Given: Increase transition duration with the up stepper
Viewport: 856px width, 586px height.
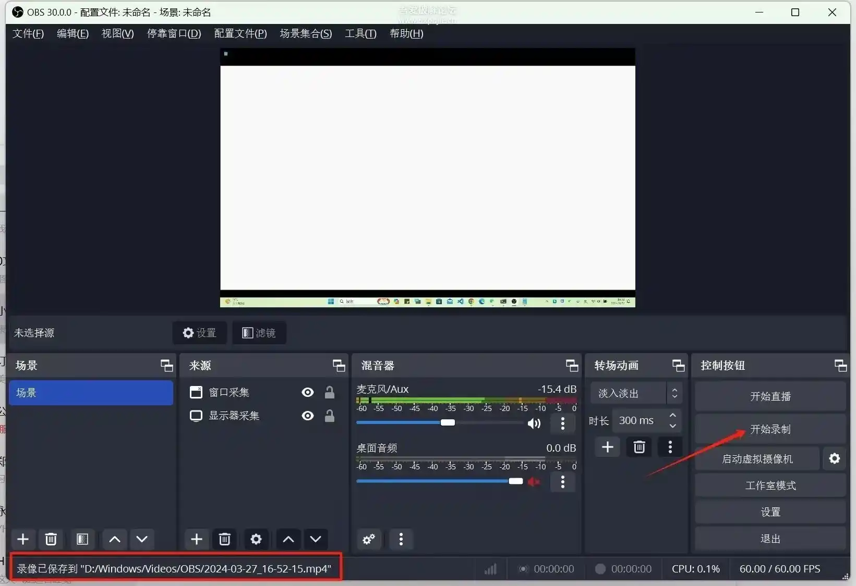Looking at the screenshot, I should 673,416.
